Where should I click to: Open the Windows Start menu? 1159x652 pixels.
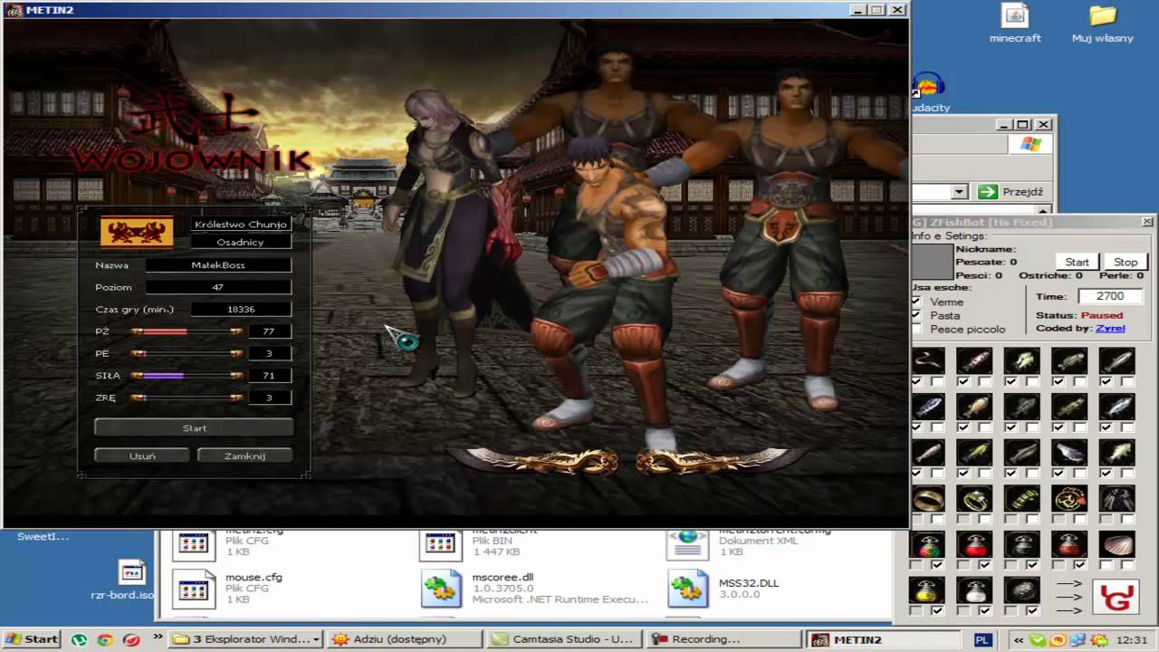pos(32,639)
